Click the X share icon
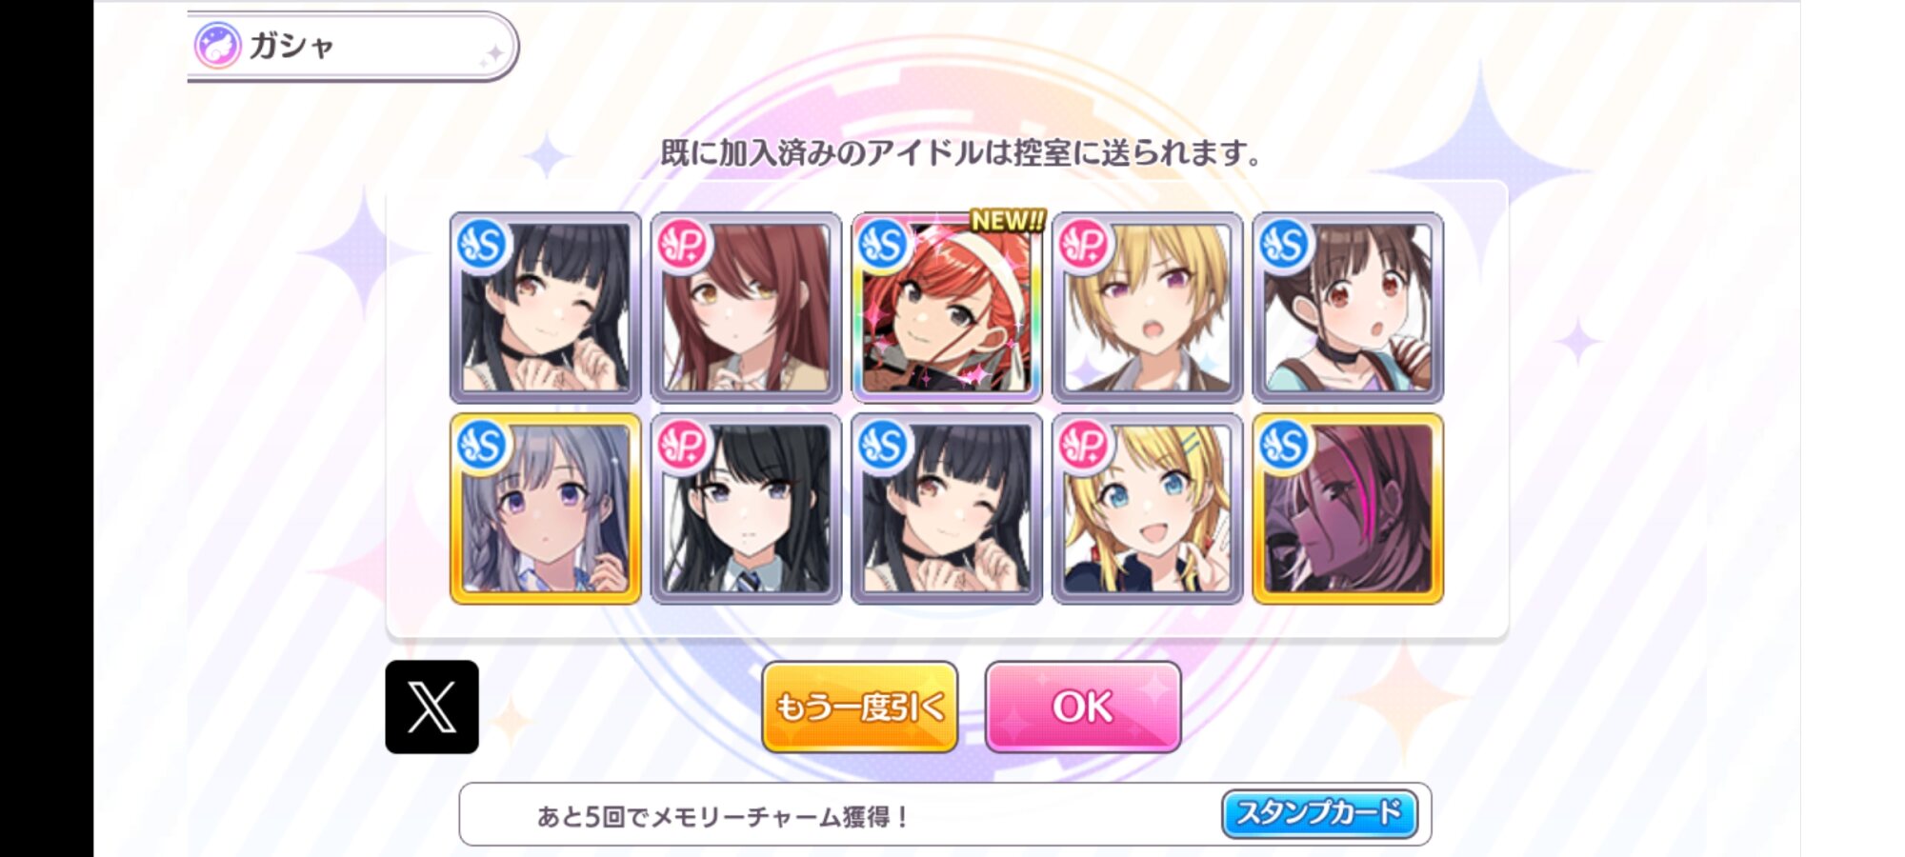 tap(431, 707)
